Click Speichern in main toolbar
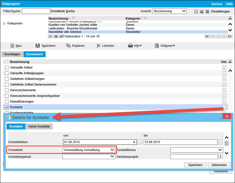 click(45, 46)
